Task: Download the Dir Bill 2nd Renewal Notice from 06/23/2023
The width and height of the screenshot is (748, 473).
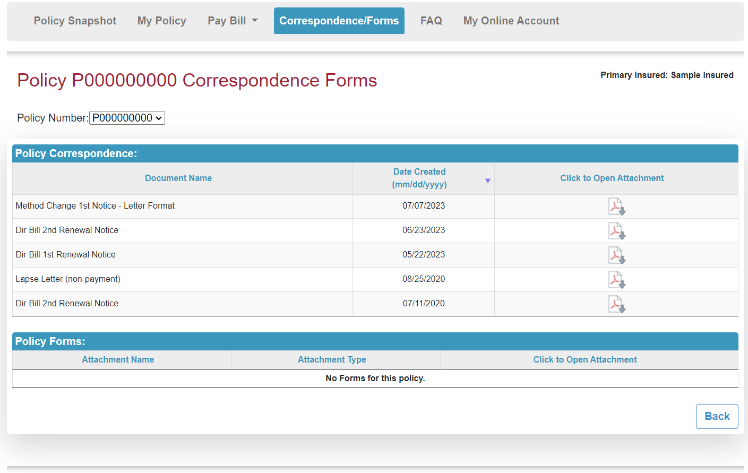Action: [616, 230]
